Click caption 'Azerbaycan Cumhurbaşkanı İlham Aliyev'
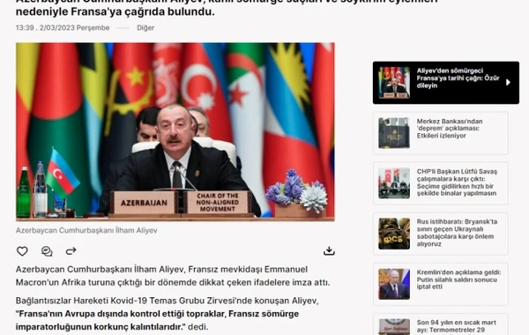The image size is (529, 335). [86, 230]
